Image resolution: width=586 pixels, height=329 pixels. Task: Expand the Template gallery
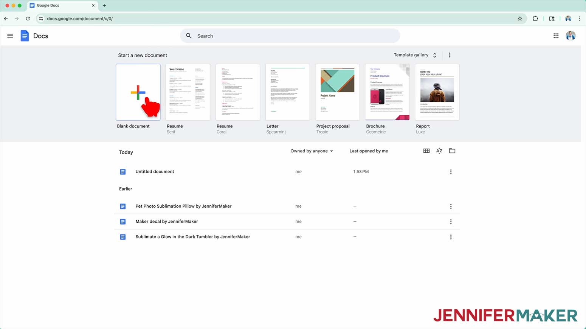point(415,55)
